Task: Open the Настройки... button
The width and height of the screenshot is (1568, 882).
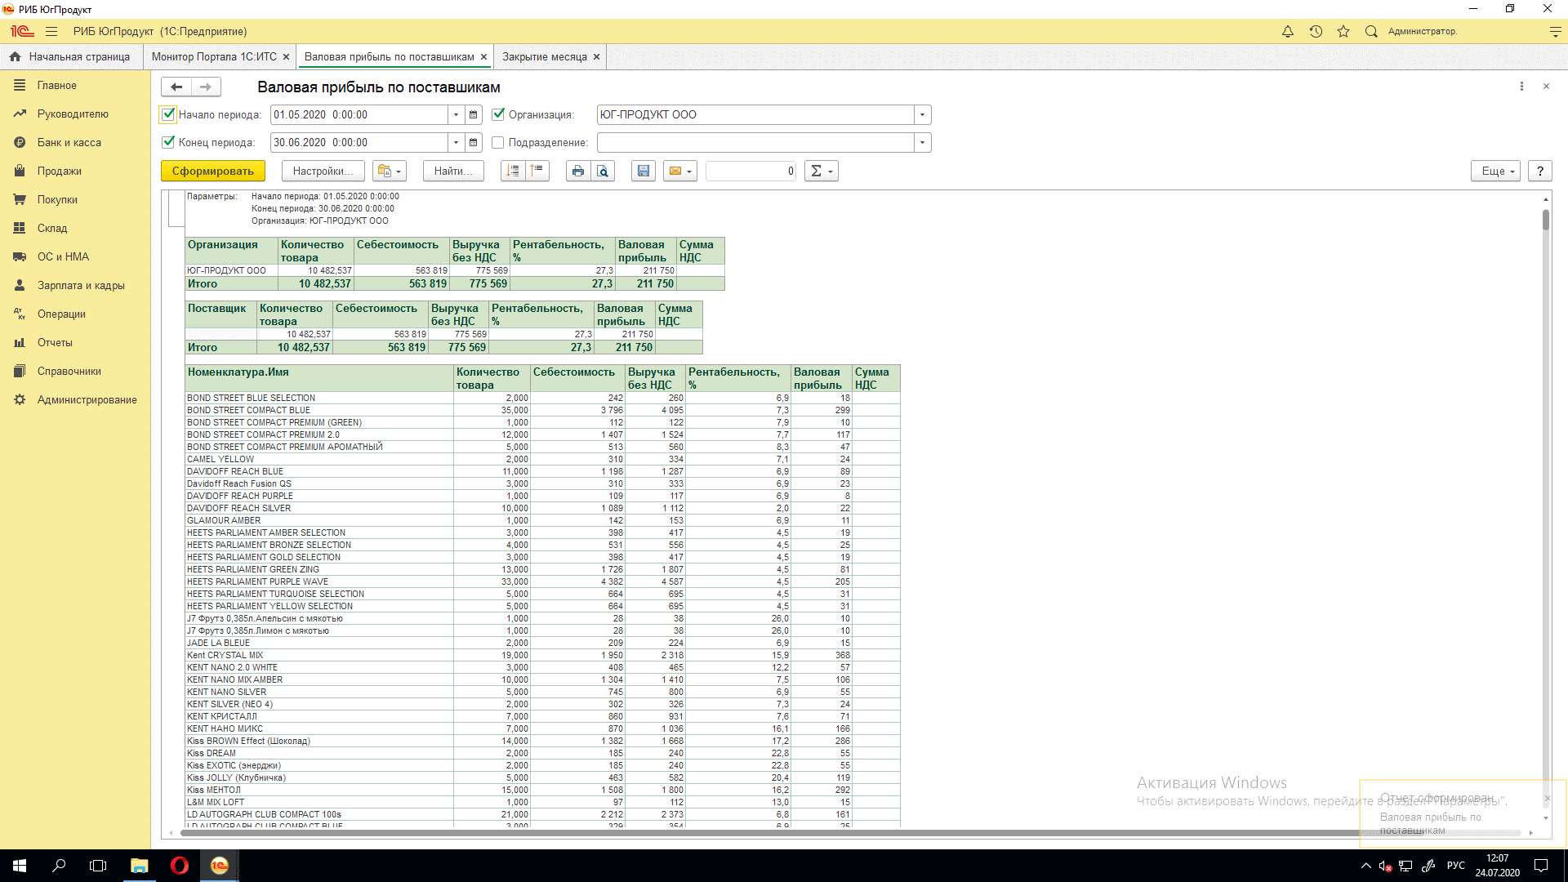Action: point(323,171)
